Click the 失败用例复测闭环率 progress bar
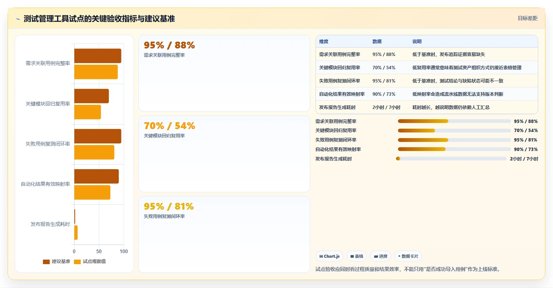 point(454,140)
